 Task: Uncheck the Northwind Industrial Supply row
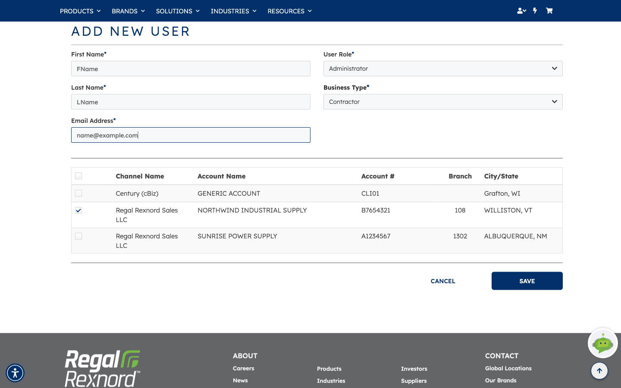click(78, 210)
